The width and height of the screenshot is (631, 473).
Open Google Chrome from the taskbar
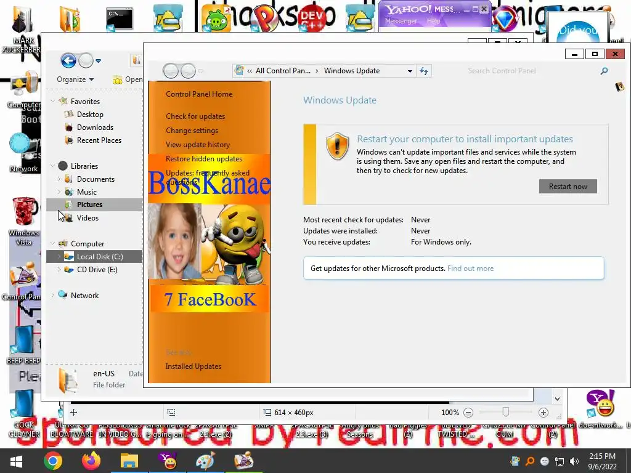click(53, 461)
